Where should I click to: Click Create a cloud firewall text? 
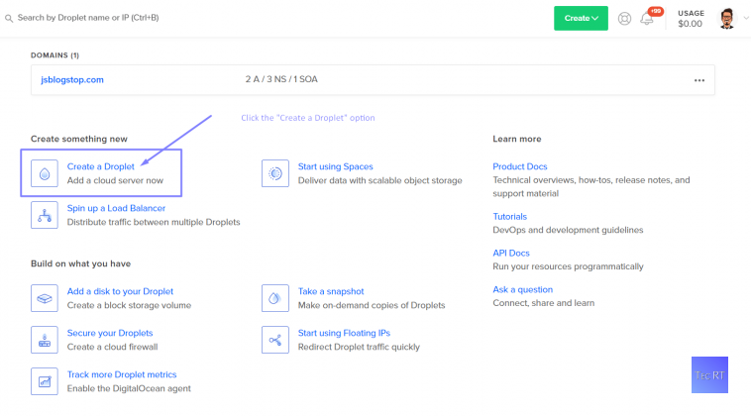pyautogui.click(x=112, y=347)
